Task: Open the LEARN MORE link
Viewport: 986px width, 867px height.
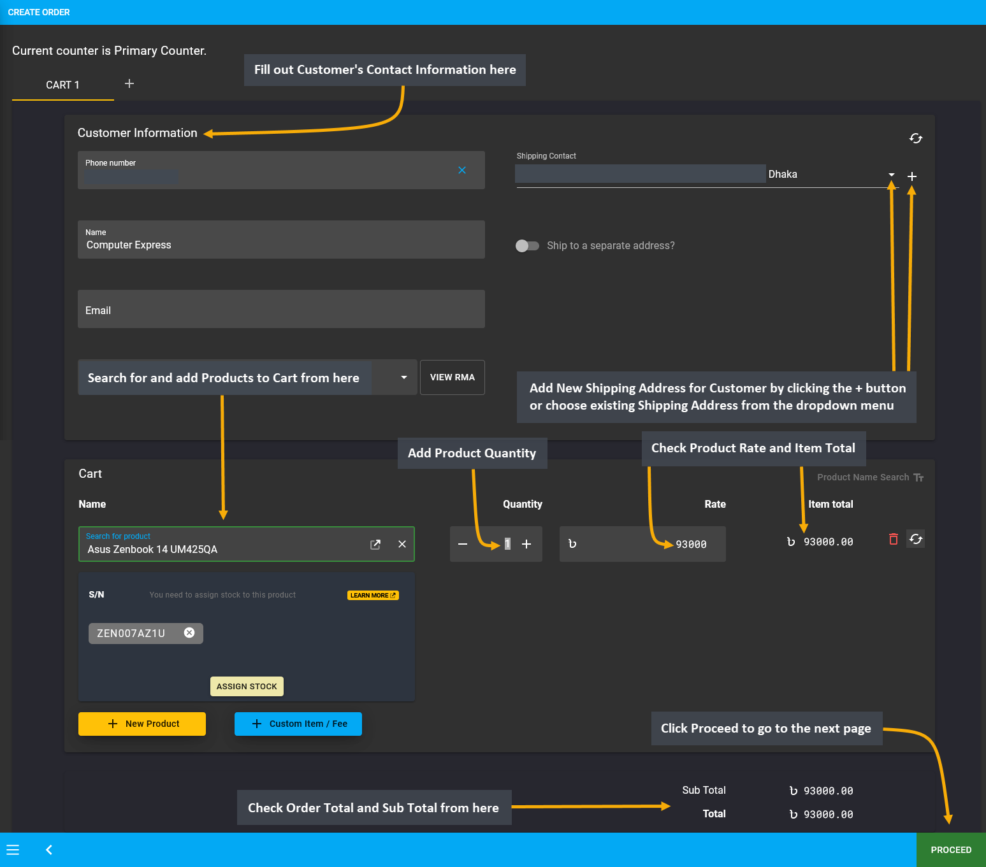Action: 373,595
